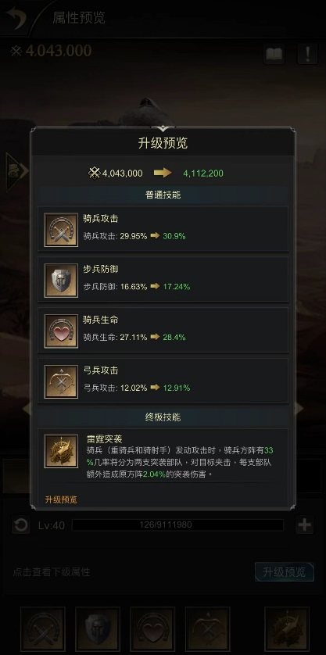Click bottom row bow skill slot
This screenshot has width=326, height=655.
tap(208, 628)
